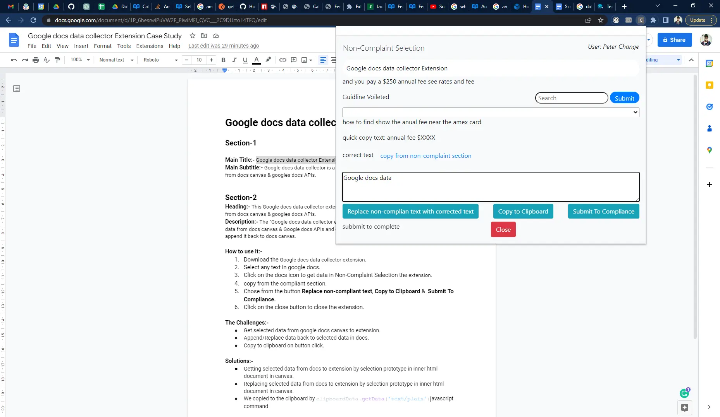Open the Format menu
This screenshot has width=720, height=417.
tap(103, 46)
